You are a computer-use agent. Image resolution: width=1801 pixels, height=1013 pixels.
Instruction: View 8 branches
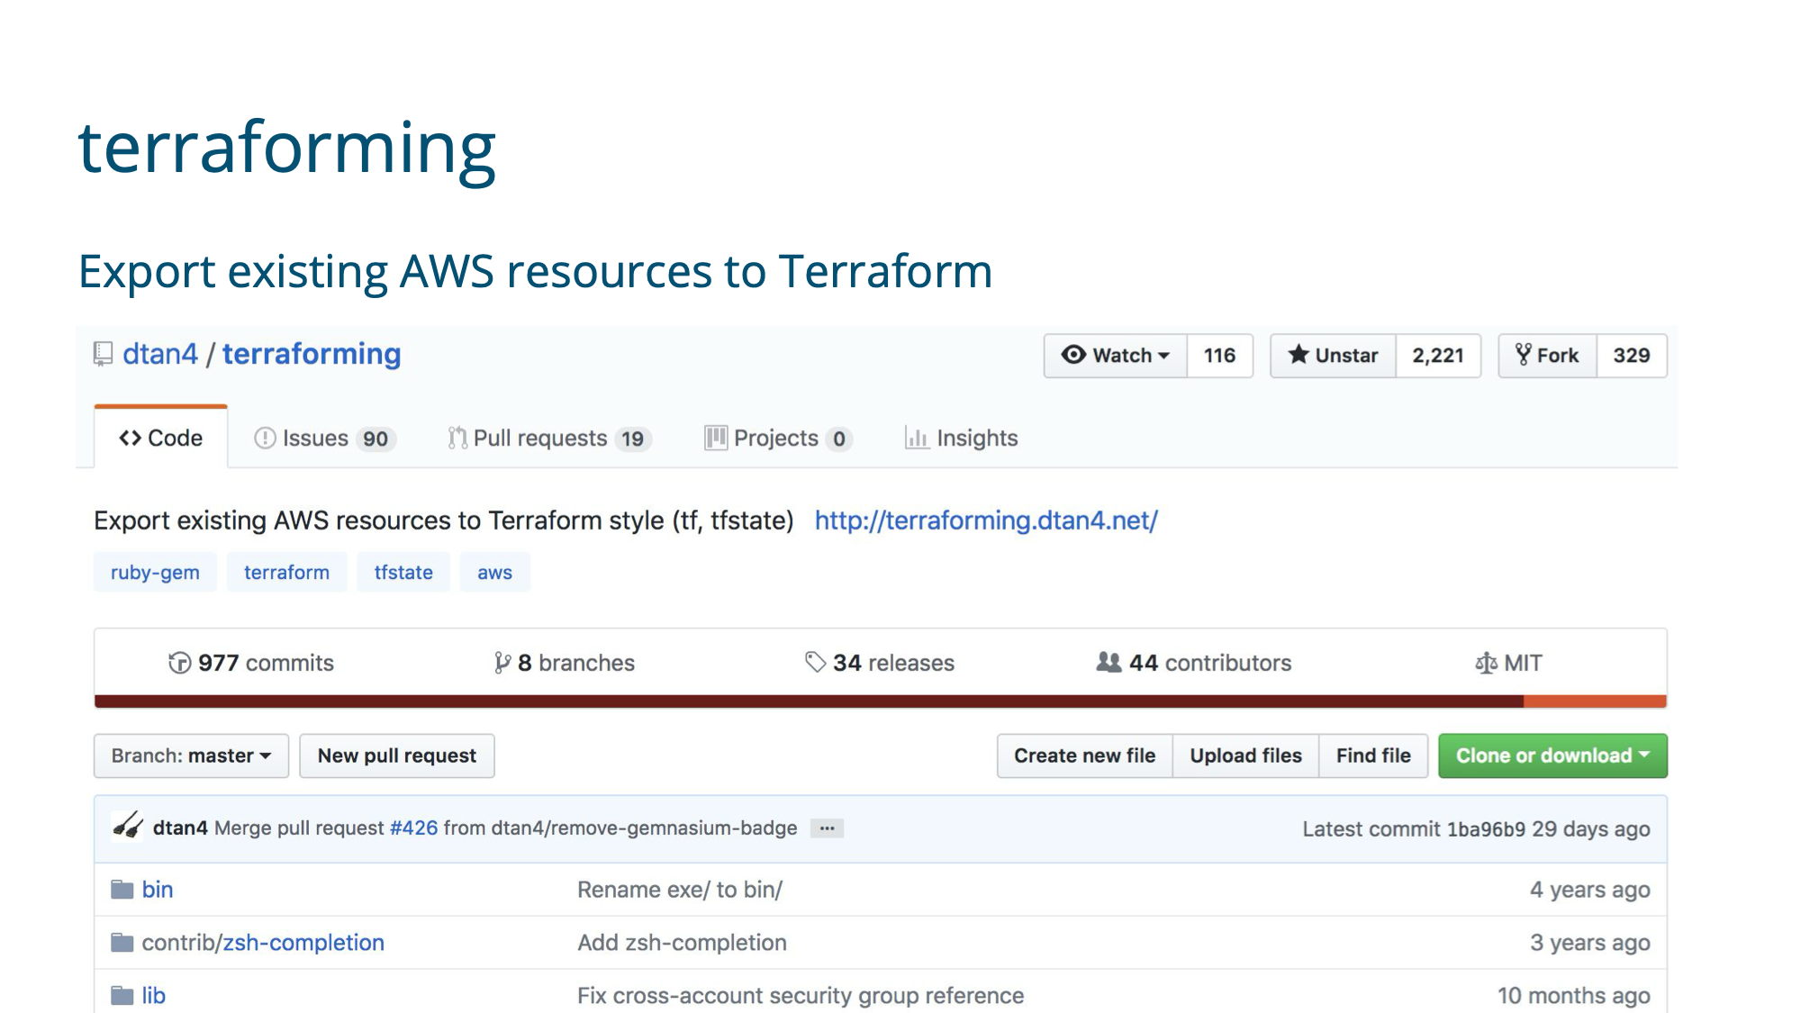pyautogui.click(x=565, y=664)
